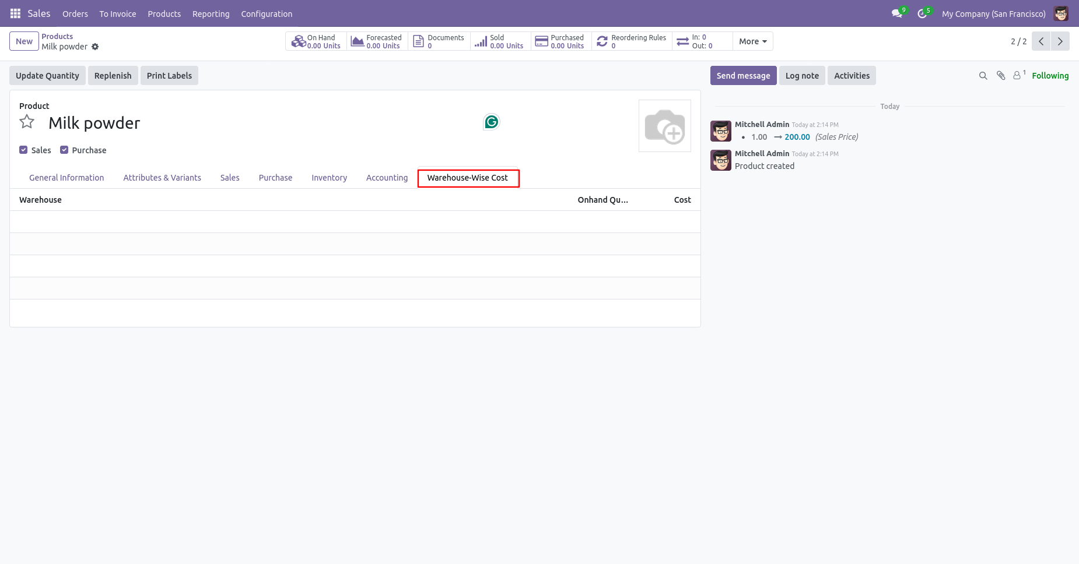Viewport: 1079px width, 564px height.
Task: Switch to Inventory tab
Action: click(330, 178)
